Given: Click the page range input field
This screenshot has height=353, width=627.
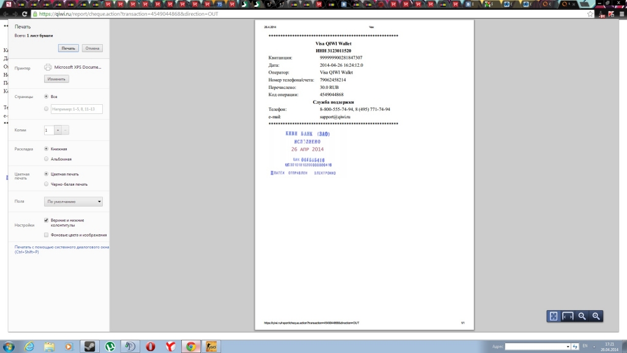Looking at the screenshot, I should 77,109.
